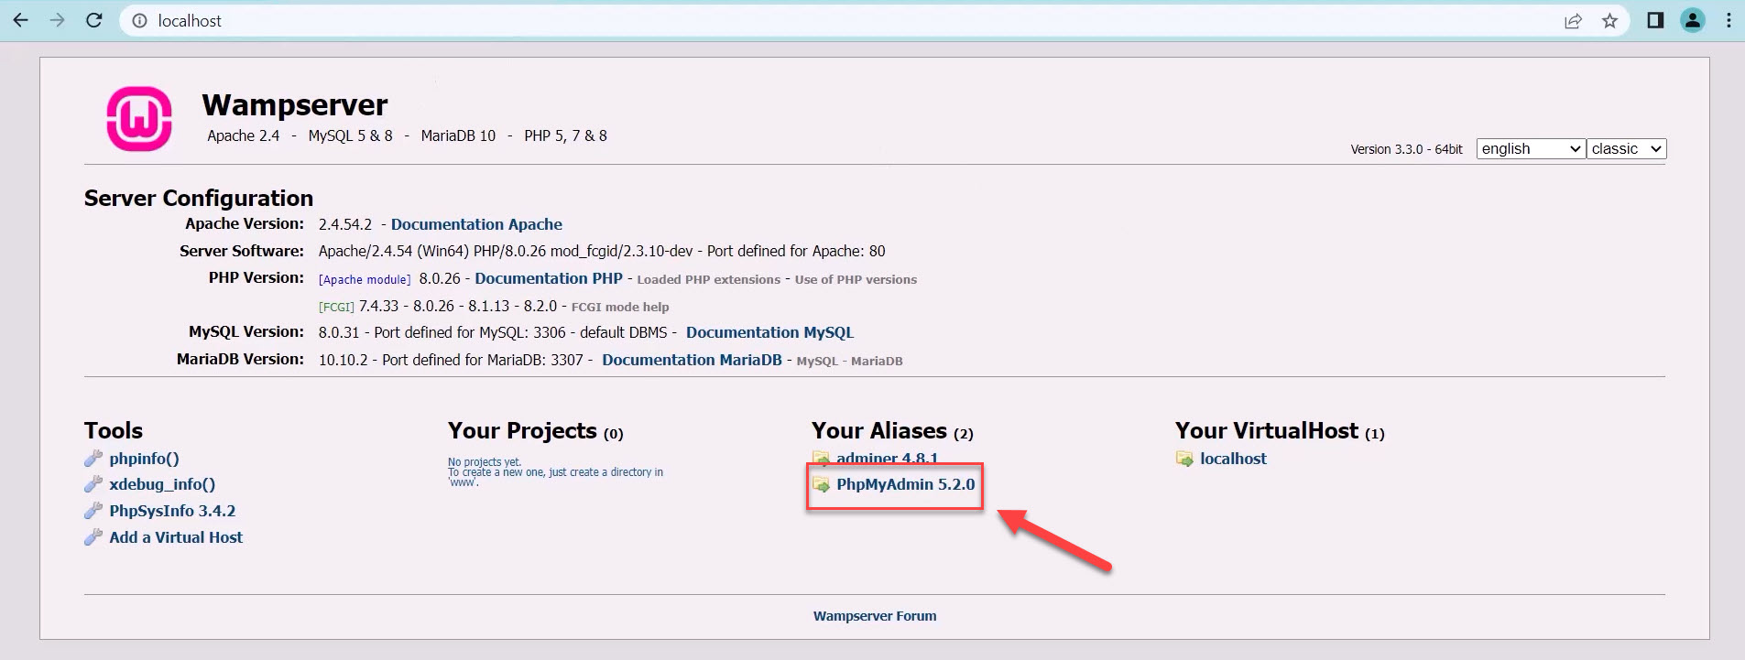Click the [FCGI] label
This screenshot has width=1745, height=660.
336,307
